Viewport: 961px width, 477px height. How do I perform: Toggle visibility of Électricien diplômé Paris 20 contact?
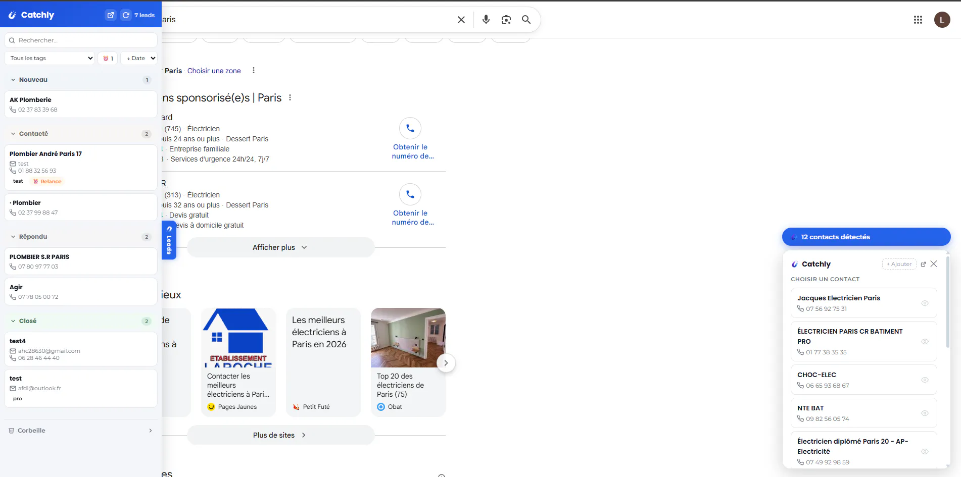pyautogui.click(x=925, y=452)
